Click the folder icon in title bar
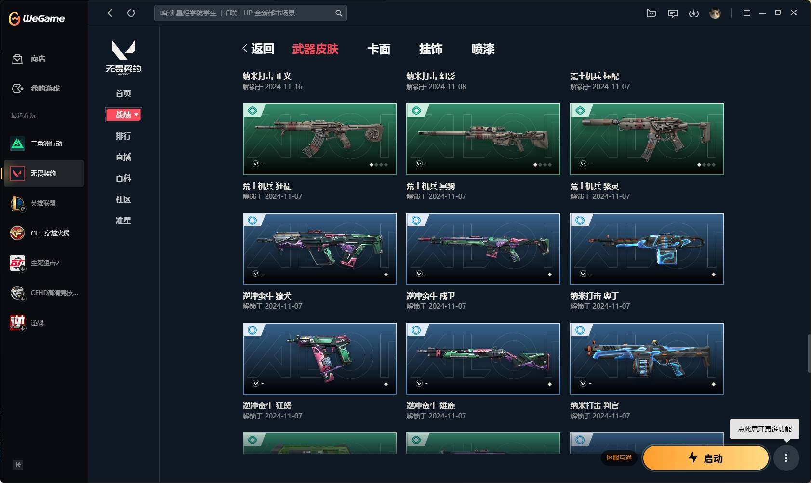 (651, 13)
